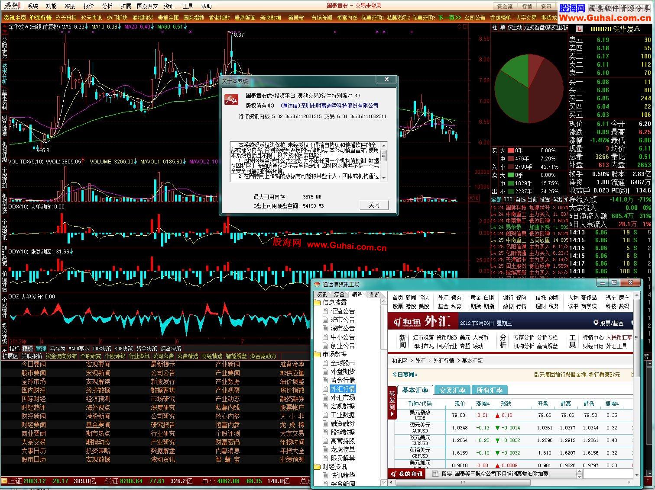Image resolution: width=655 pixels, height=490 pixels.
Task: Click the red L icon beside stock code 000020
Action: pyautogui.click(x=580, y=29)
